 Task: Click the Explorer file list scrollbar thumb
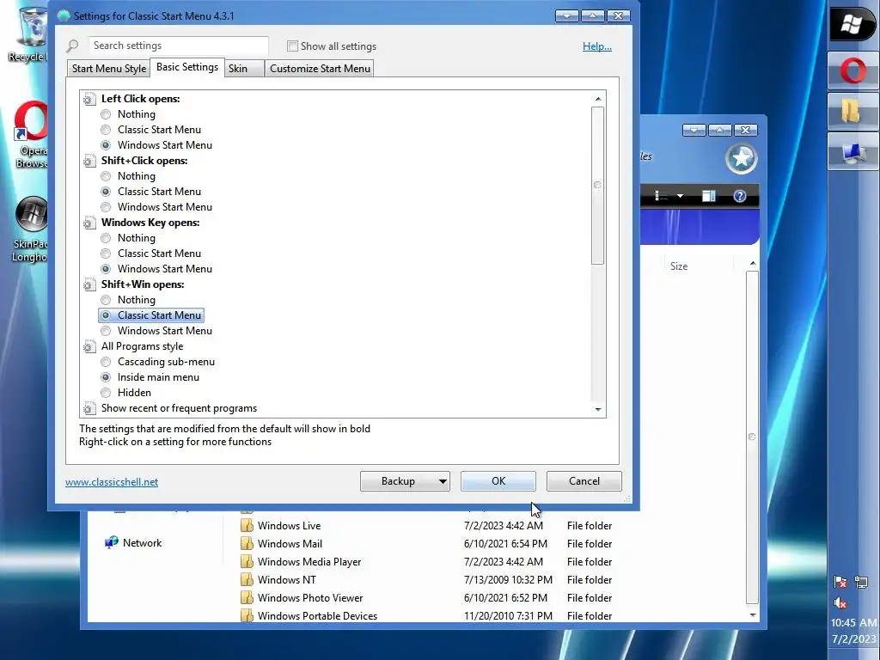click(753, 437)
